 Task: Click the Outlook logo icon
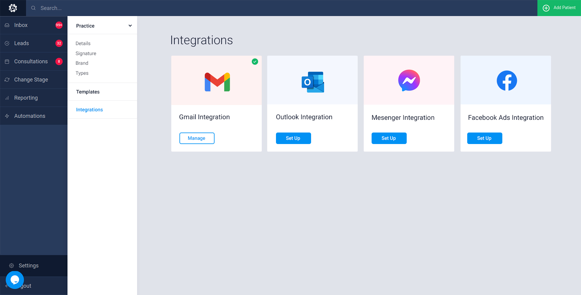pos(313,82)
